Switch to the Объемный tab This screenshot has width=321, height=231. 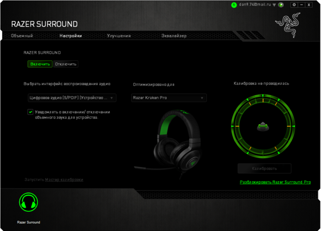[x=22, y=35]
